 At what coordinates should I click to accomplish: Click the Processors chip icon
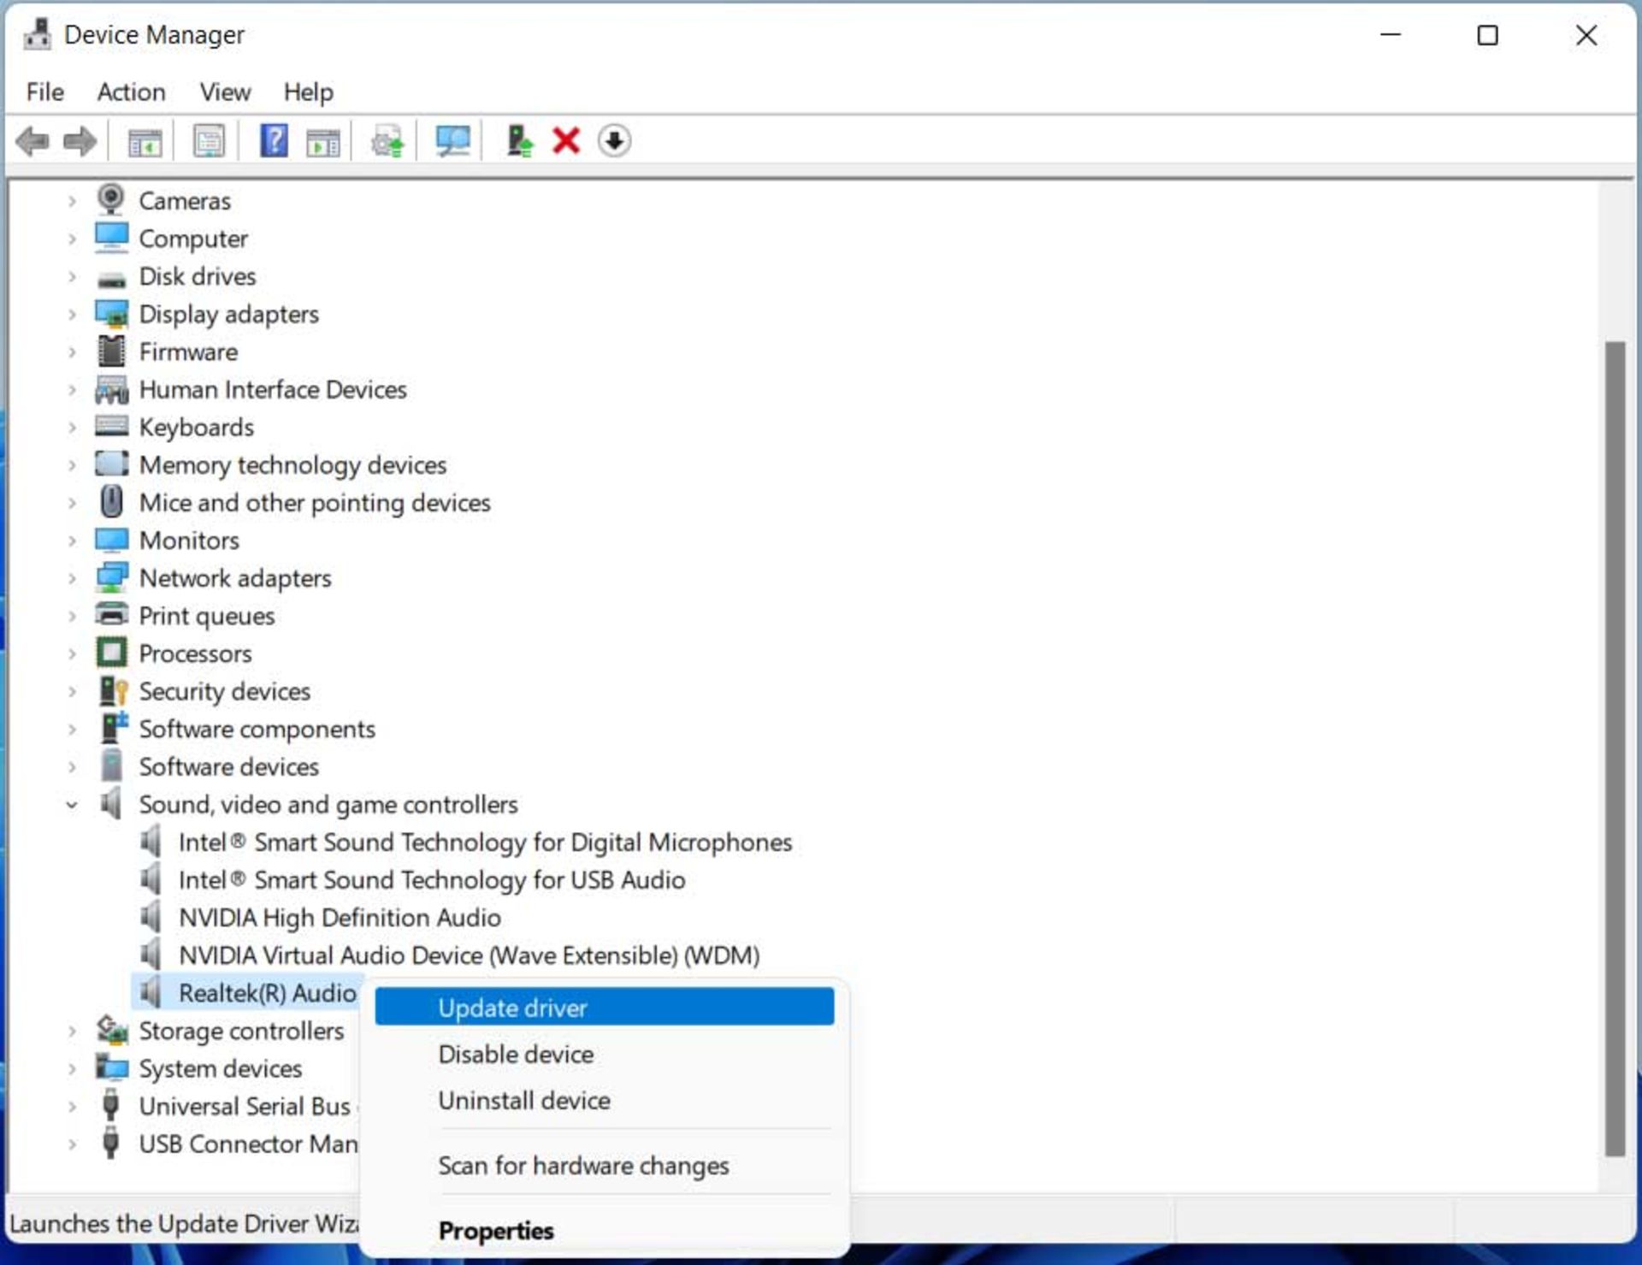[111, 653]
